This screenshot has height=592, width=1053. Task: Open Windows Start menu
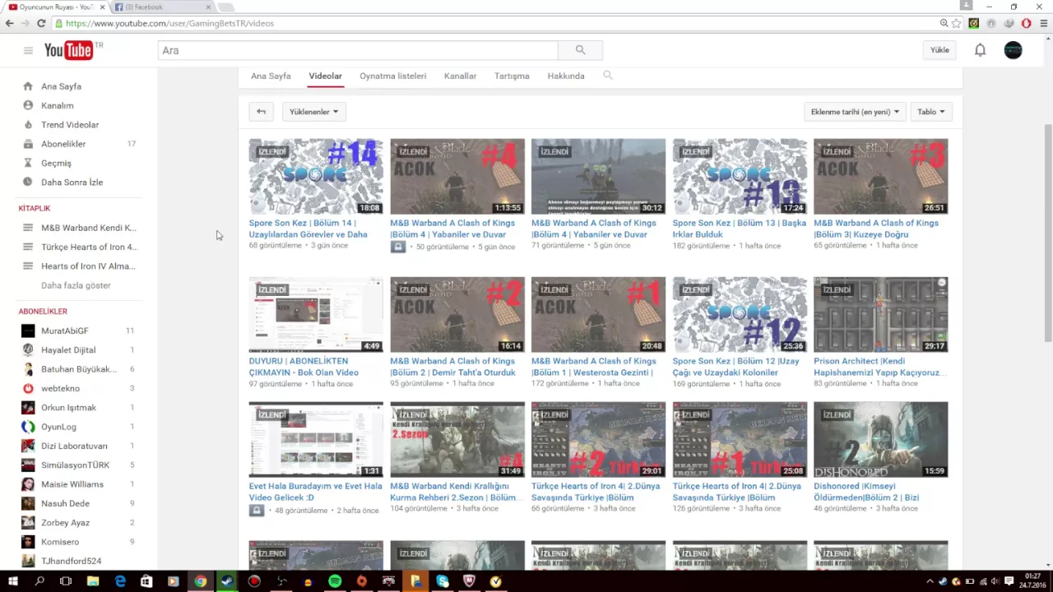coord(13,581)
